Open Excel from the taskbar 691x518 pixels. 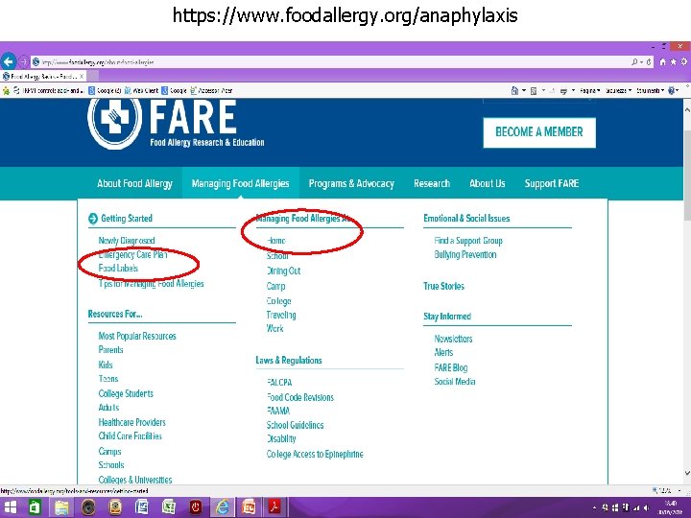(169, 507)
